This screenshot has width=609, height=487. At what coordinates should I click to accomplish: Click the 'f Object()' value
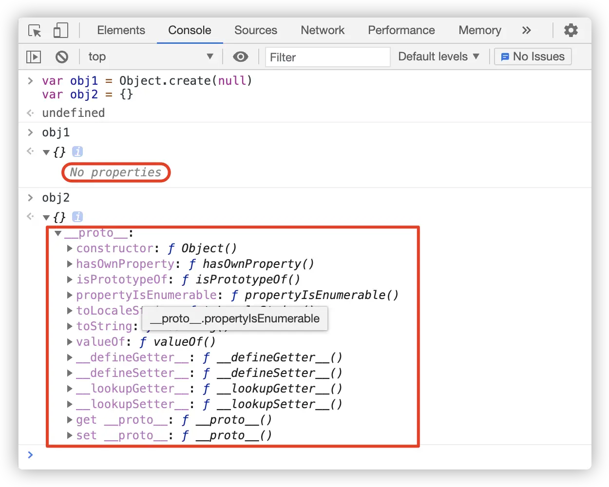pyautogui.click(x=202, y=248)
